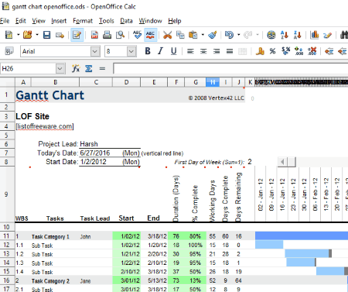Click the Save document icon
The image size is (348, 292).
tap(46, 35)
